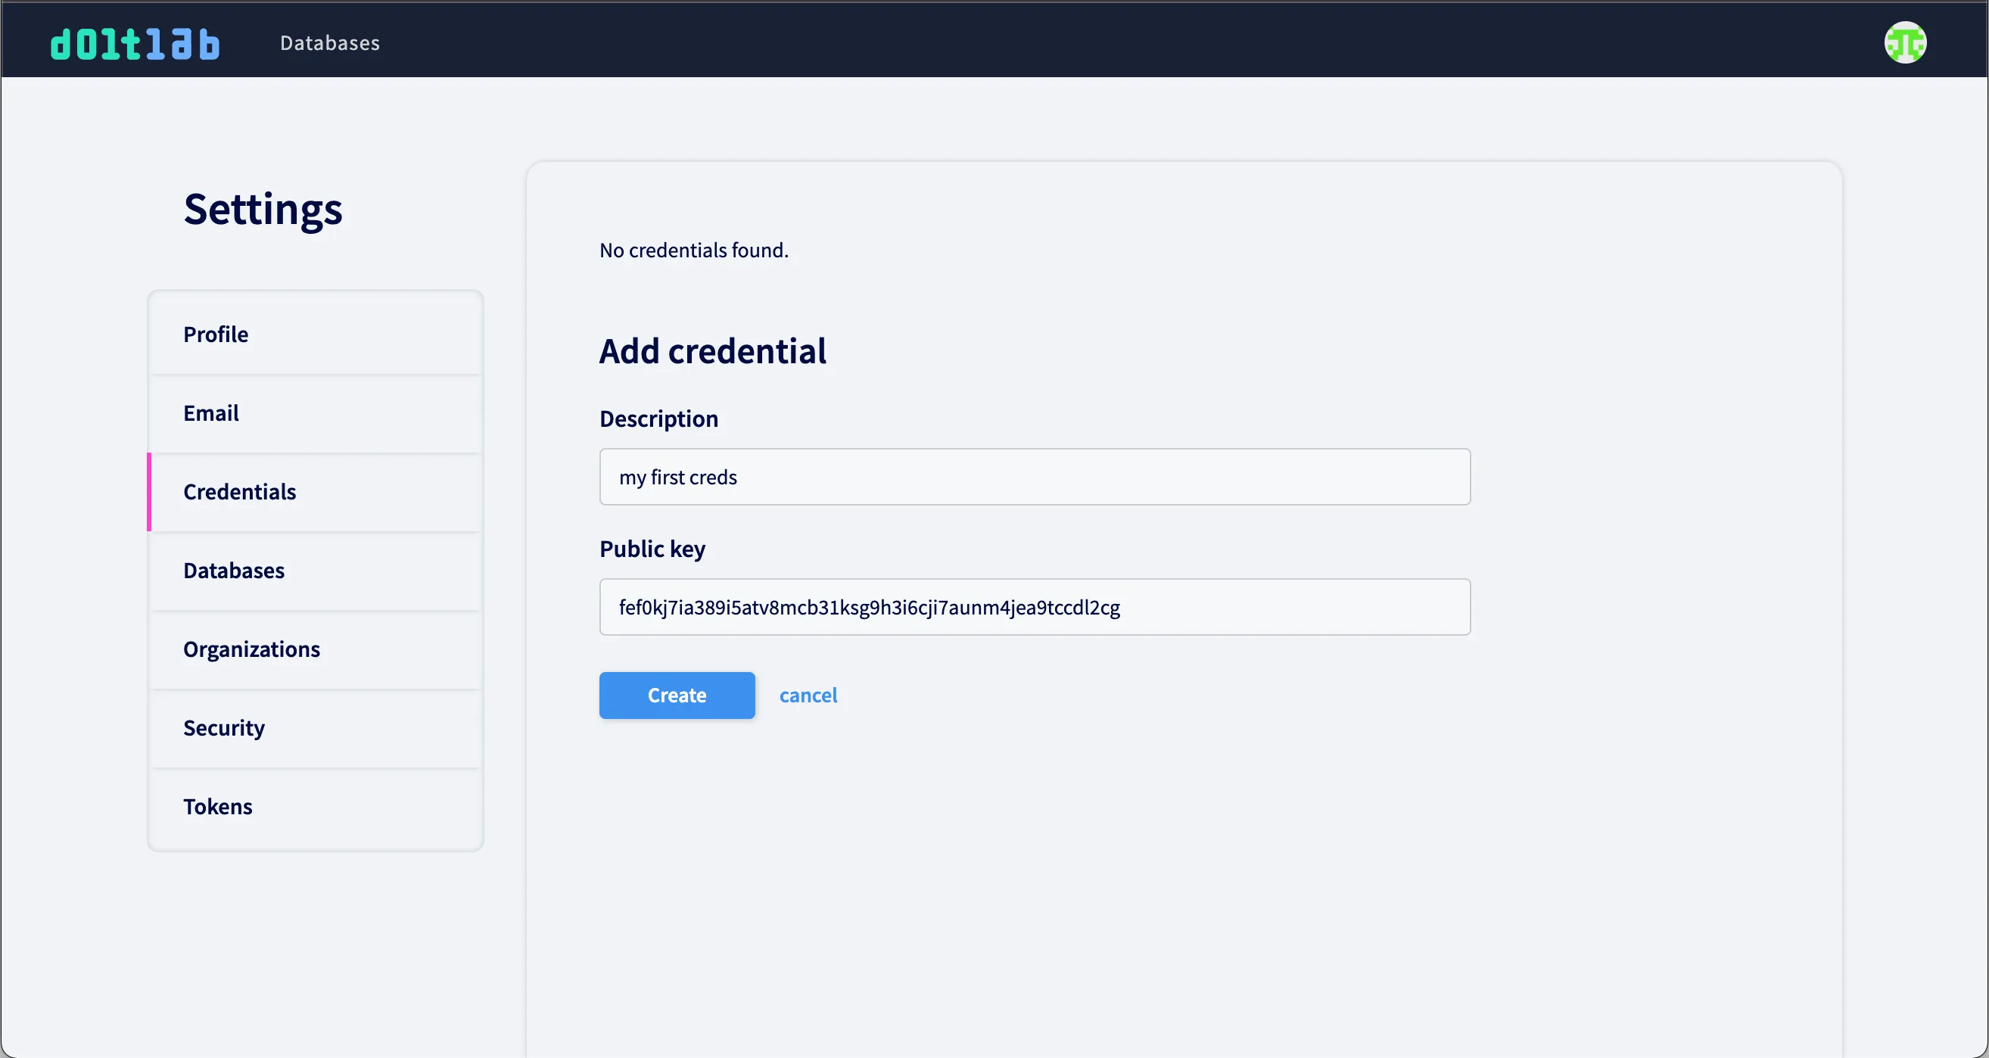Open the Tokens settings section
The image size is (1989, 1058).
pos(217,805)
